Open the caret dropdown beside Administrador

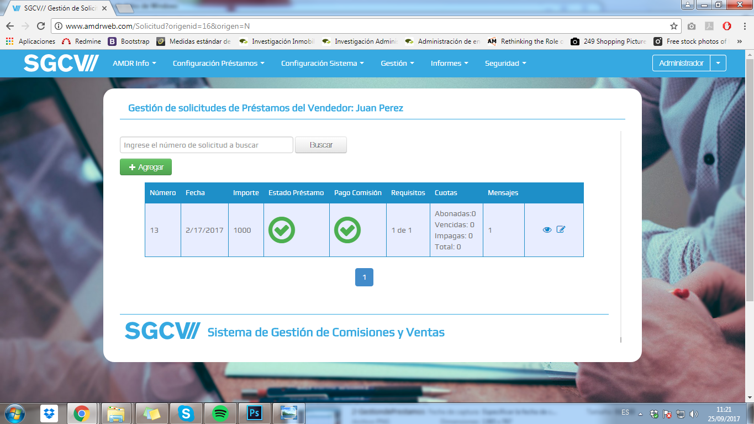coord(718,63)
